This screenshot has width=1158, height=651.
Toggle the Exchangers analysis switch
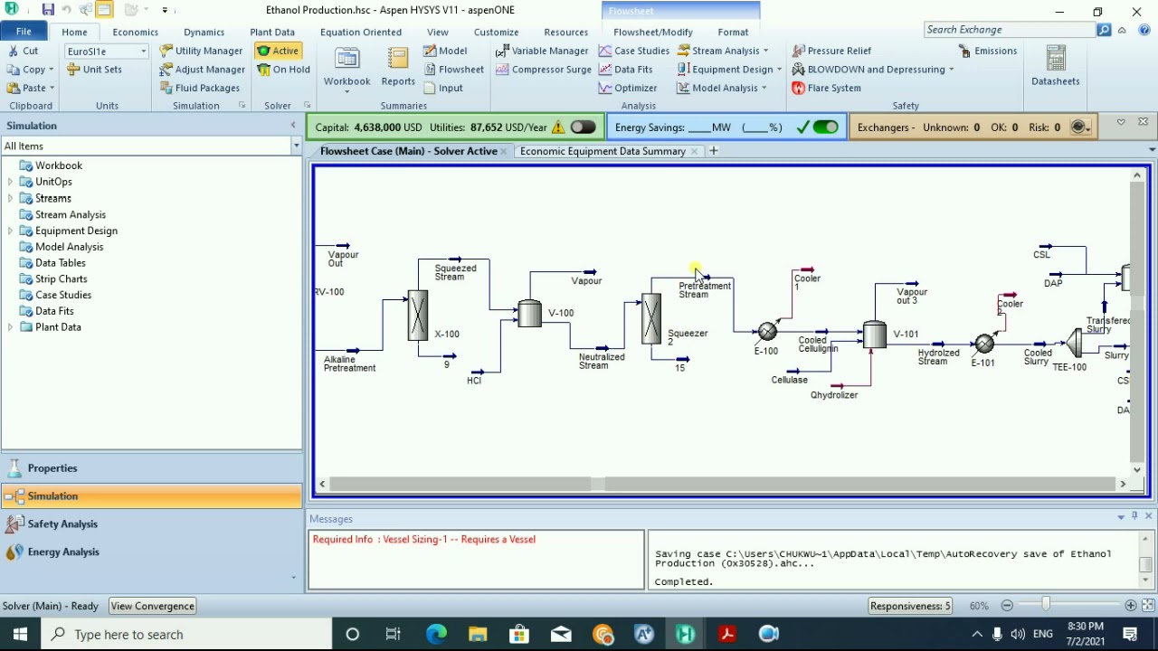click(1080, 127)
